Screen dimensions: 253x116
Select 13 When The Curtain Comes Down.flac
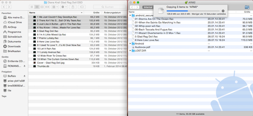click(78, 59)
